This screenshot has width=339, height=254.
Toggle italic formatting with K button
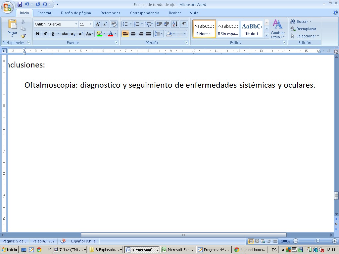(x=45, y=34)
